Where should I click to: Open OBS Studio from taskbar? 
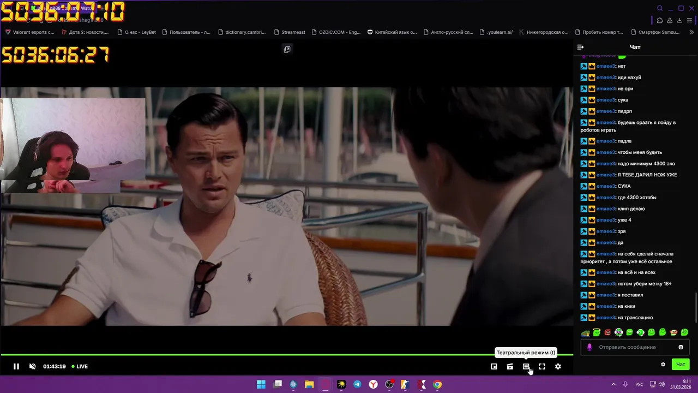[389, 384]
